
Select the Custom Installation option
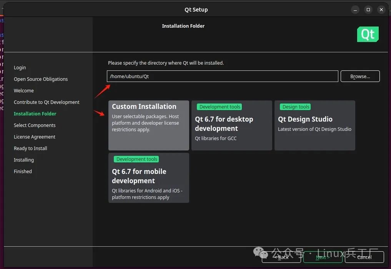coord(148,125)
